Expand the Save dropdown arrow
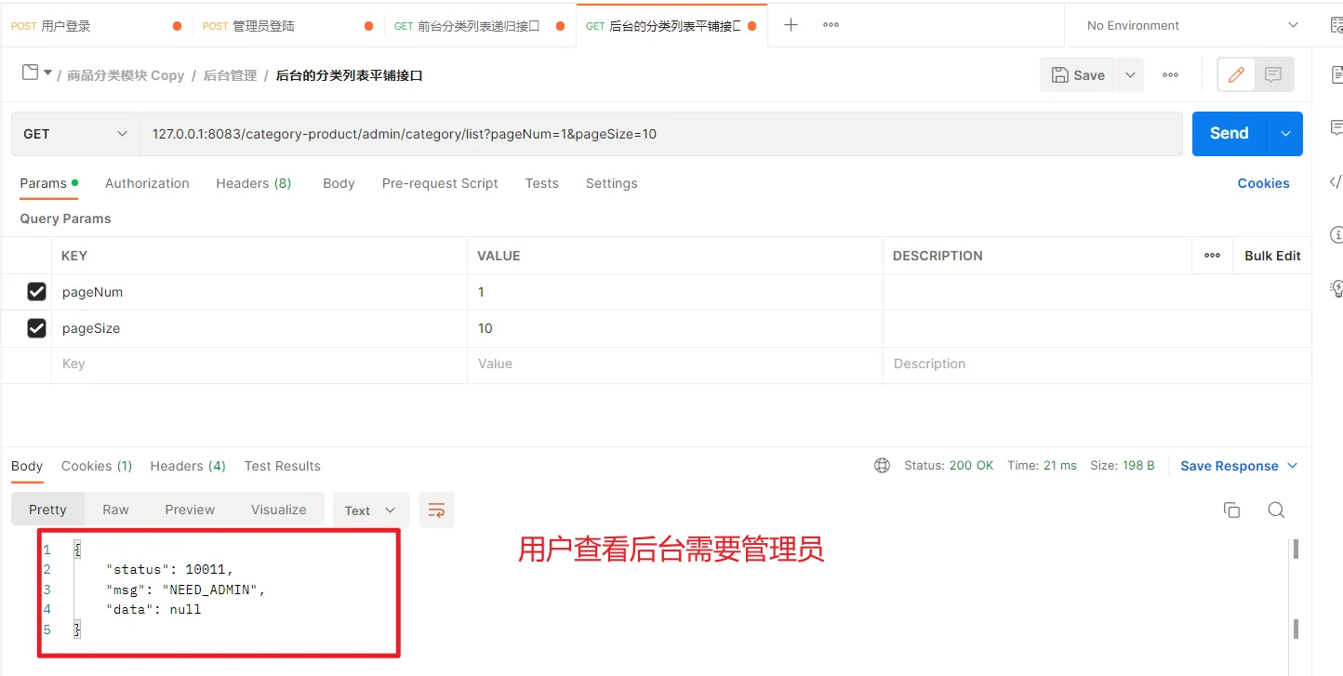The height and width of the screenshot is (676, 1343). (x=1130, y=75)
